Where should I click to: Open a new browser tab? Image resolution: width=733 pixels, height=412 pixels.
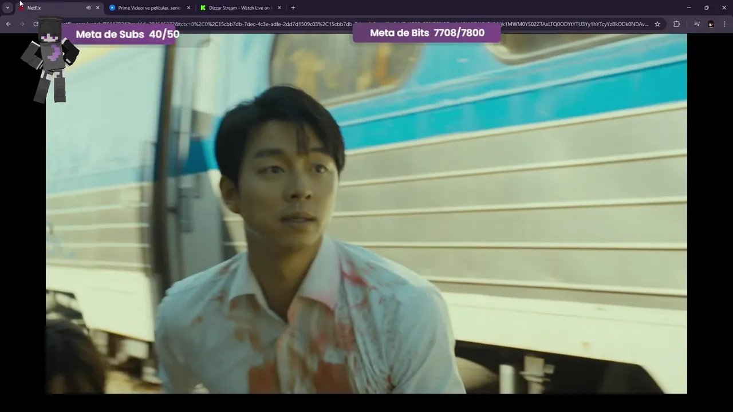coord(293,8)
